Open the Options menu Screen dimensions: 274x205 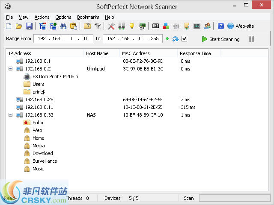pyautogui.click(x=63, y=17)
